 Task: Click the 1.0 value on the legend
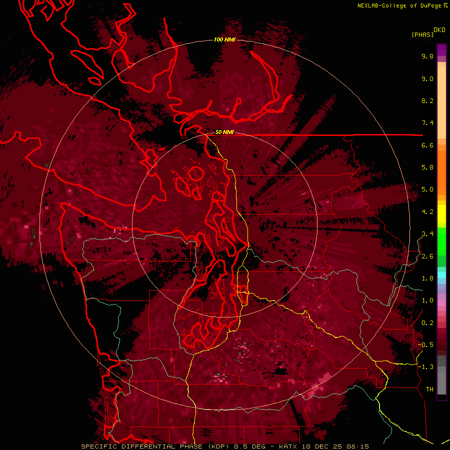[427, 300]
